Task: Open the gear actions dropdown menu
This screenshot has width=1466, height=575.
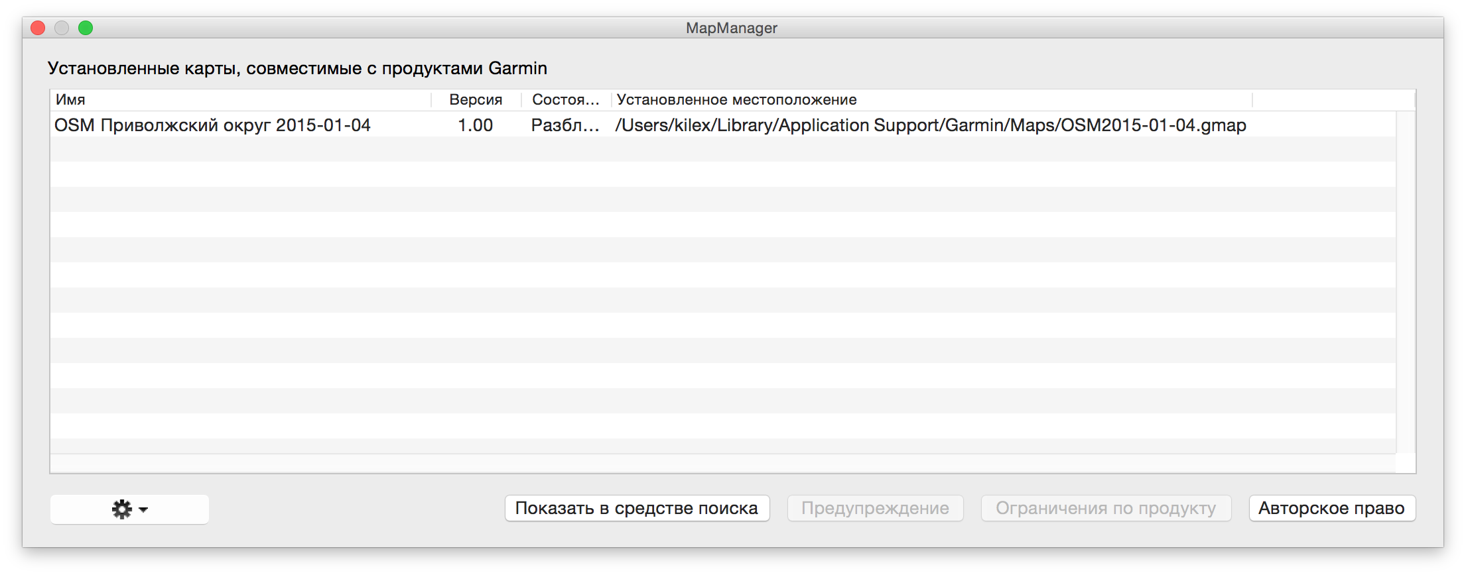Action: (x=129, y=509)
